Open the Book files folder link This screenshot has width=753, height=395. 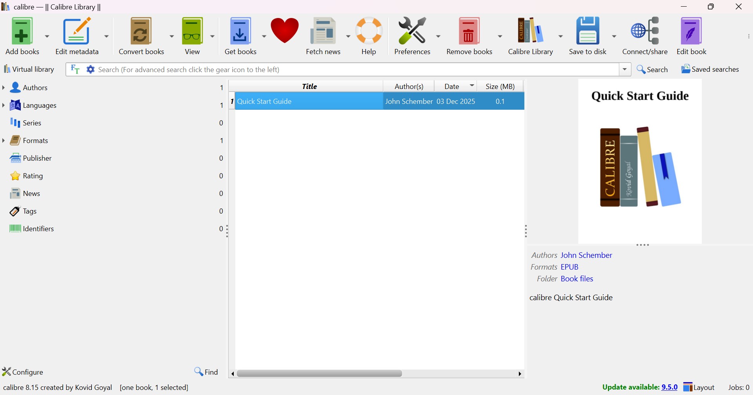pyautogui.click(x=577, y=278)
